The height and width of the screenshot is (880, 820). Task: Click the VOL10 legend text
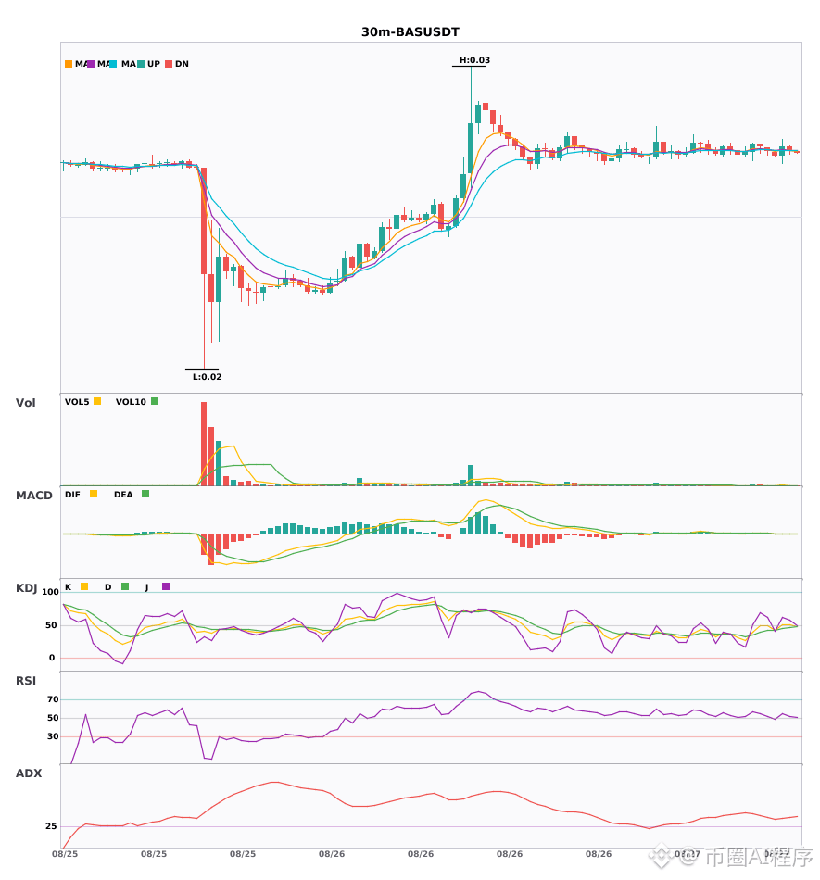131,402
